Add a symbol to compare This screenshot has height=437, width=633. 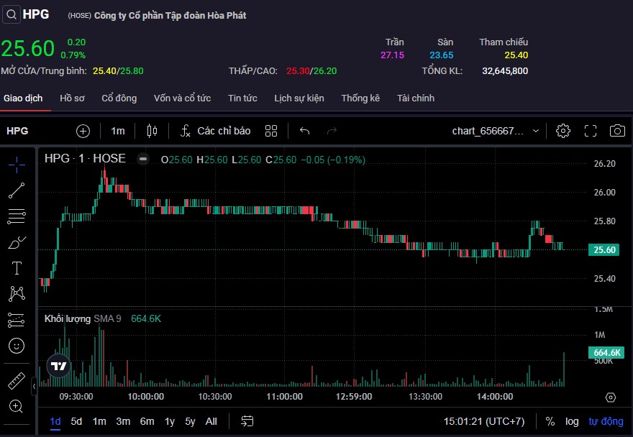click(83, 131)
